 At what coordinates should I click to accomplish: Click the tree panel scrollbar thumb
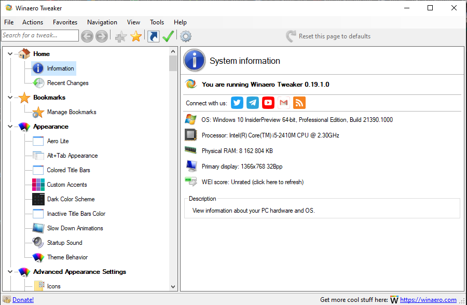coord(173,63)
